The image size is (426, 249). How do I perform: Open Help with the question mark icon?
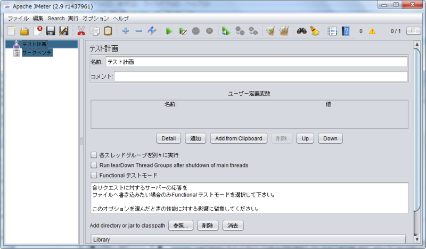click(x=346, y=31)
